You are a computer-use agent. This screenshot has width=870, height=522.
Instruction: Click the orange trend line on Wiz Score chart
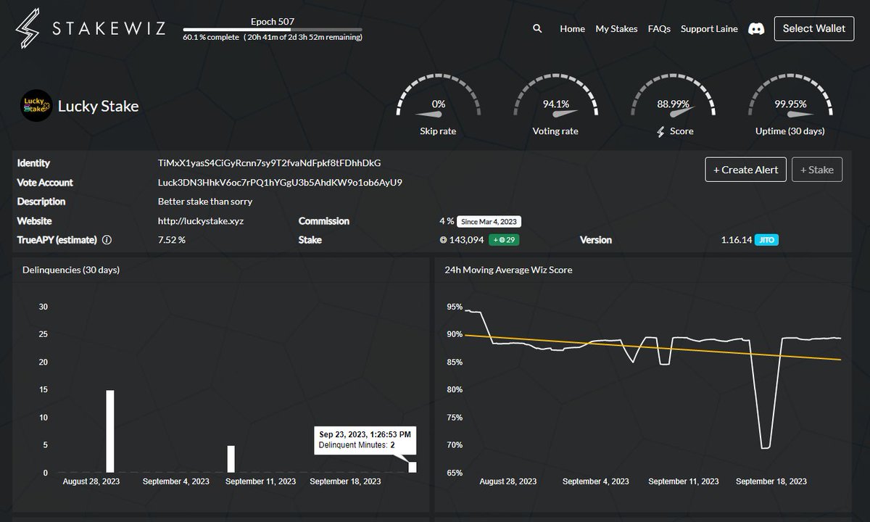[x=652, y=347]
